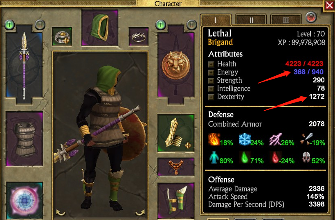Open the ribbed chest armor slot

click(25, 138)
